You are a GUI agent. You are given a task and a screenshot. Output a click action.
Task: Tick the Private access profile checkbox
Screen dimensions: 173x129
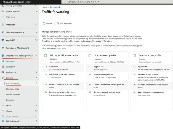pos(90,56)
